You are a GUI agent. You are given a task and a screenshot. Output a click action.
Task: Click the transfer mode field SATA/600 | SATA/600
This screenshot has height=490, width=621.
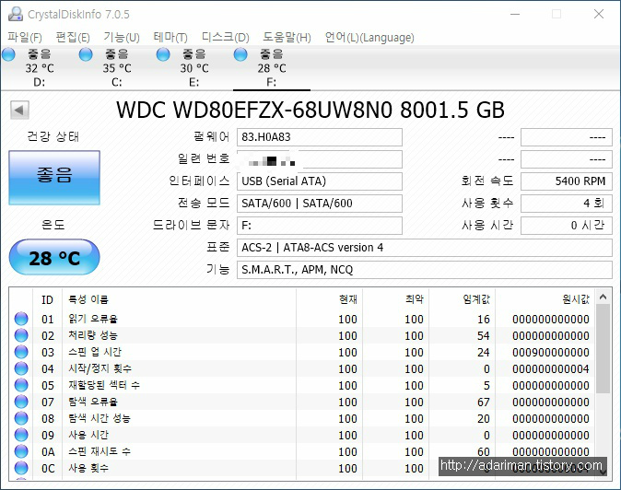click(320, 204)
